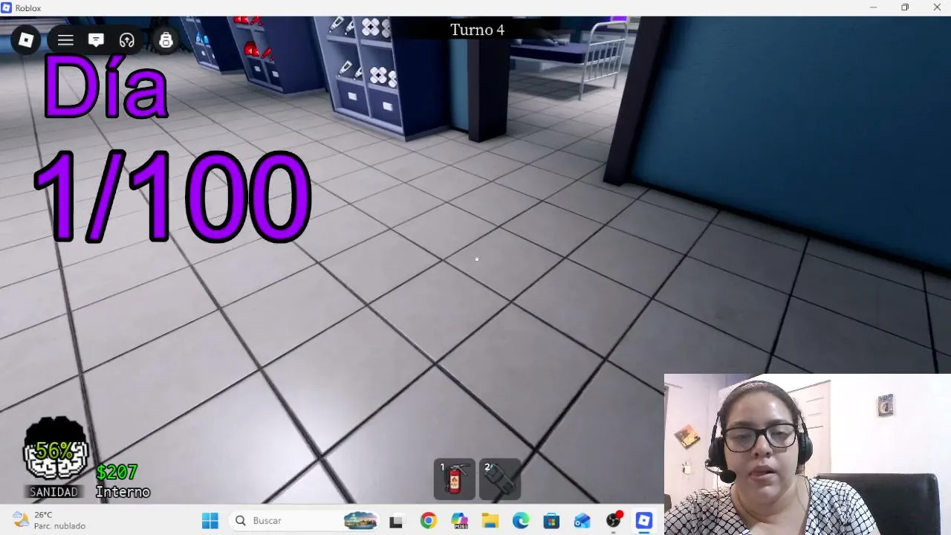Launch Google Chrome from the taskbar
Image resolution: width=951 pixels, height=535 pixels.
pos(428,521)
